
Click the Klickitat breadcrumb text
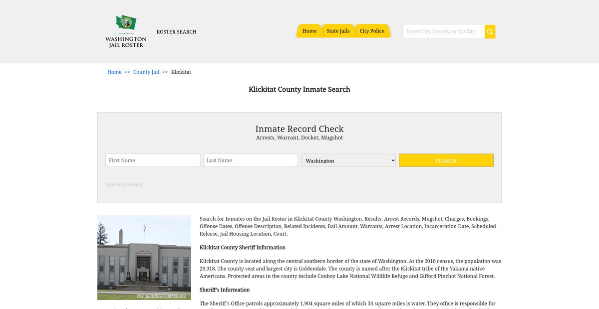pos(181,72)
